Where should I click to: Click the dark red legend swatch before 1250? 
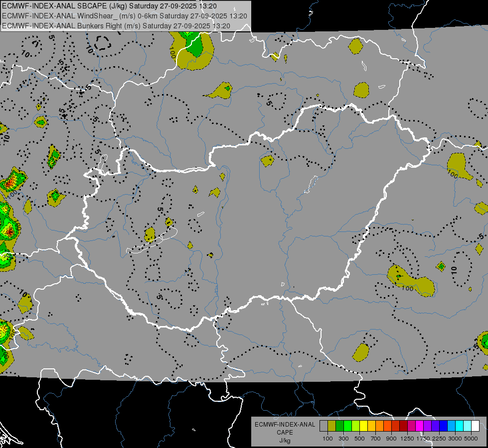(404, 426)
